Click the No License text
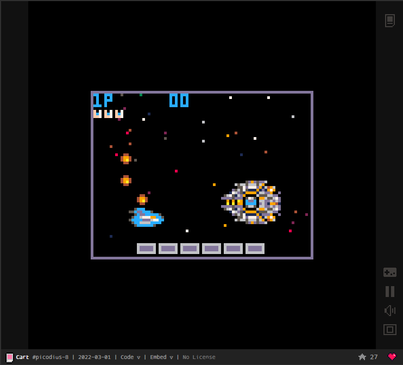Viewport: 403px width, 365px height. point(199,357)
